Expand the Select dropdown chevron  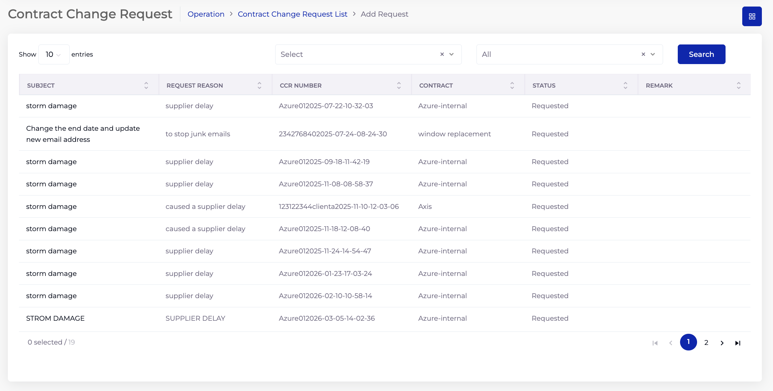[x=452, y=54]
